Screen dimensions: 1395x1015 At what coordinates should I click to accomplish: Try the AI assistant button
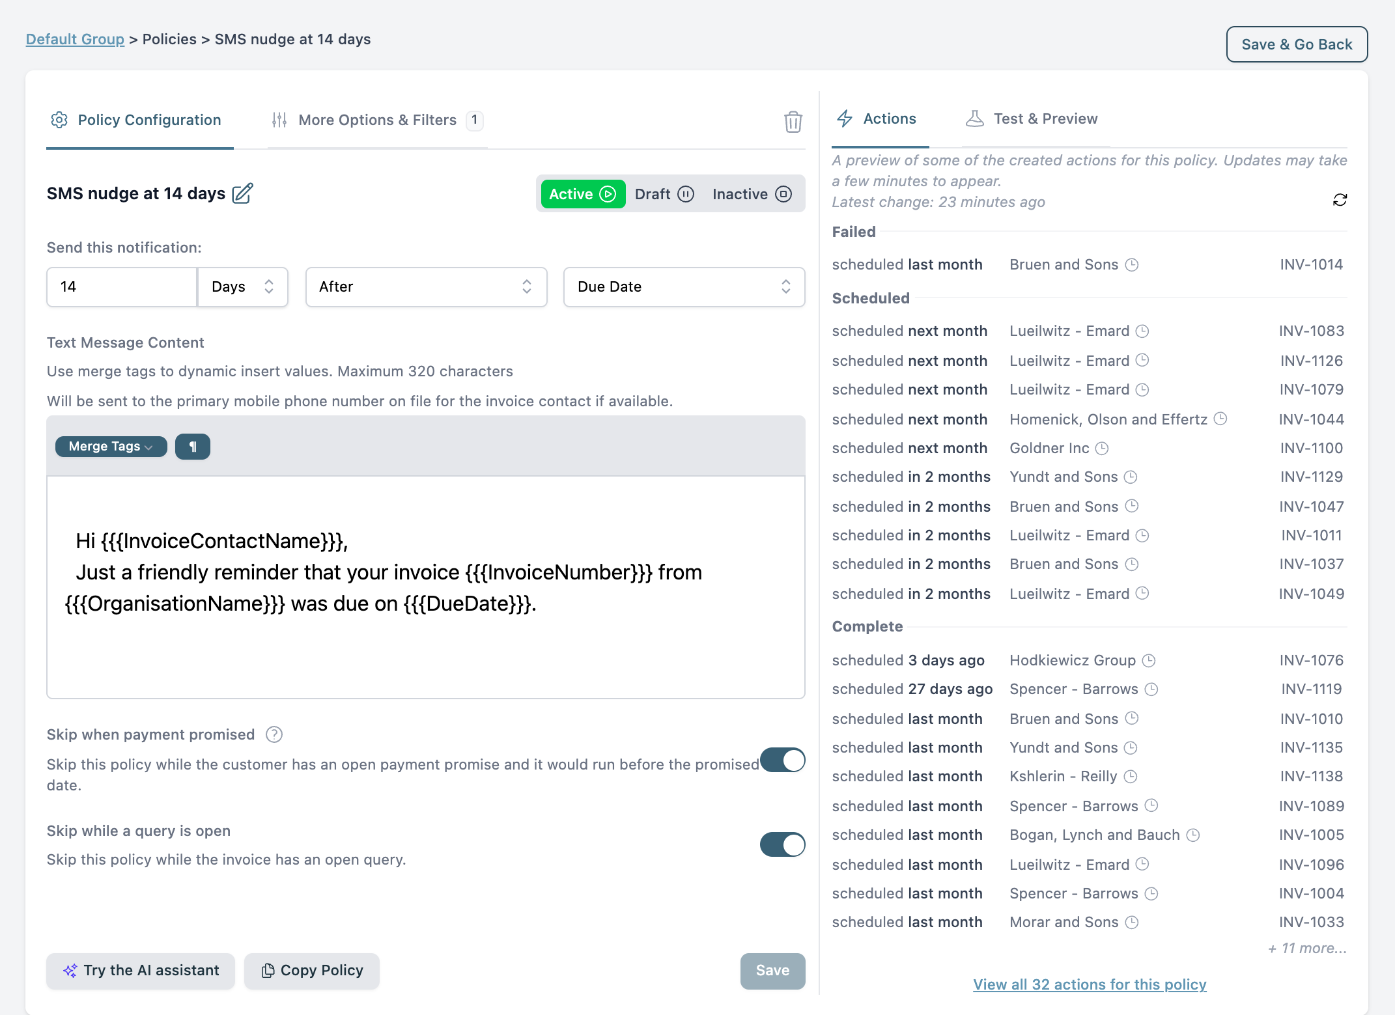tap(141, 971)
